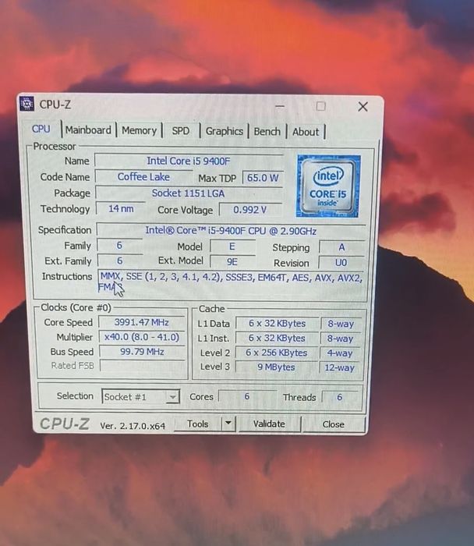This screenshot has width=474, height=546.
Task: Click the Ver. 2.17.0.x64 version text
Action: point(133,426)
